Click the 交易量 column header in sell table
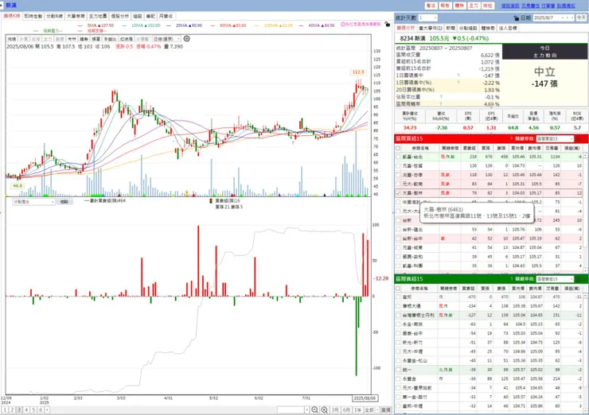The width and height of the screenshot is (589, 415). point(552,289)
